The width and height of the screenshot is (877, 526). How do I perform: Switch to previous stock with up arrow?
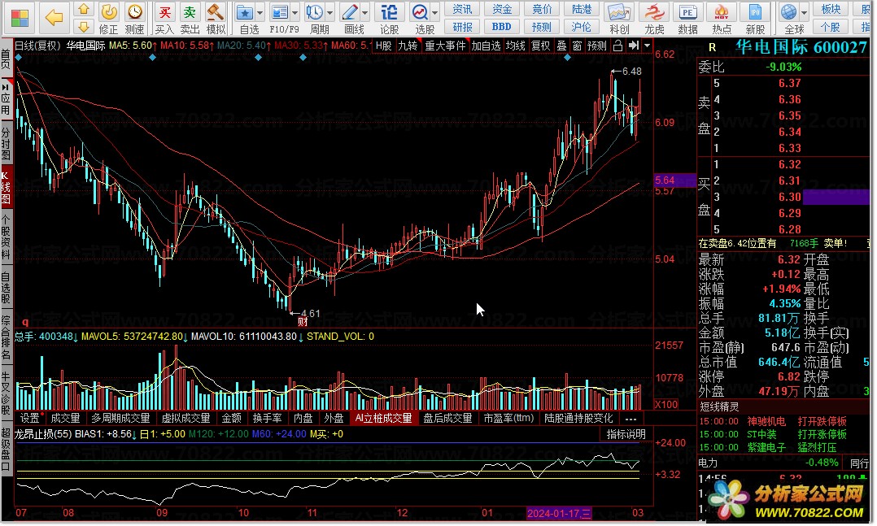tap(84, 9)
